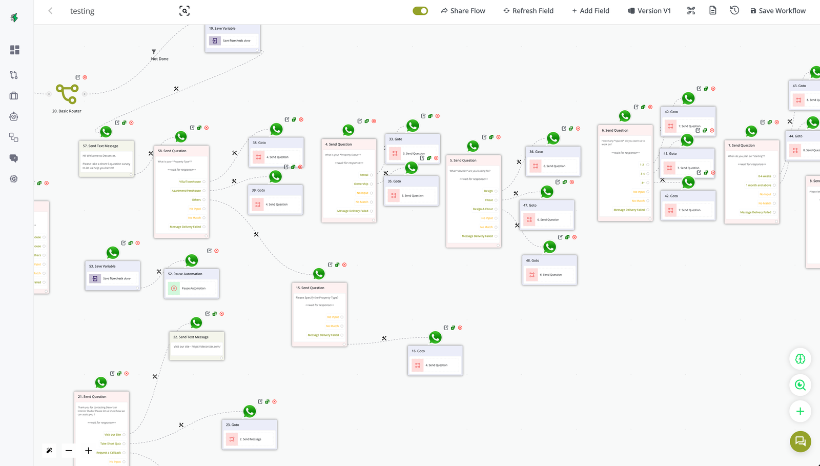820x466 pixels.
Task: Duplicate the 58. Send Question node
Action: pos(199,127)
